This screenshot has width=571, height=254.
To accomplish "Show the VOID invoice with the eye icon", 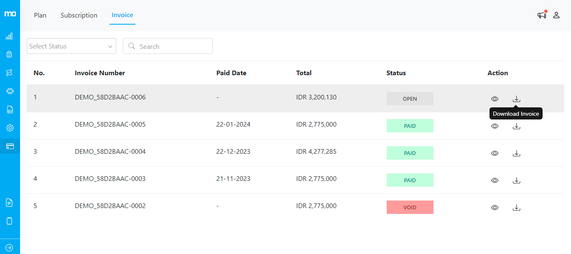I will [x=495, y=207].
